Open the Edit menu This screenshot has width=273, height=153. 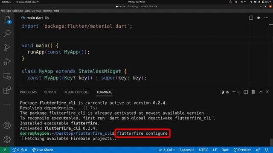coord(9,11)
